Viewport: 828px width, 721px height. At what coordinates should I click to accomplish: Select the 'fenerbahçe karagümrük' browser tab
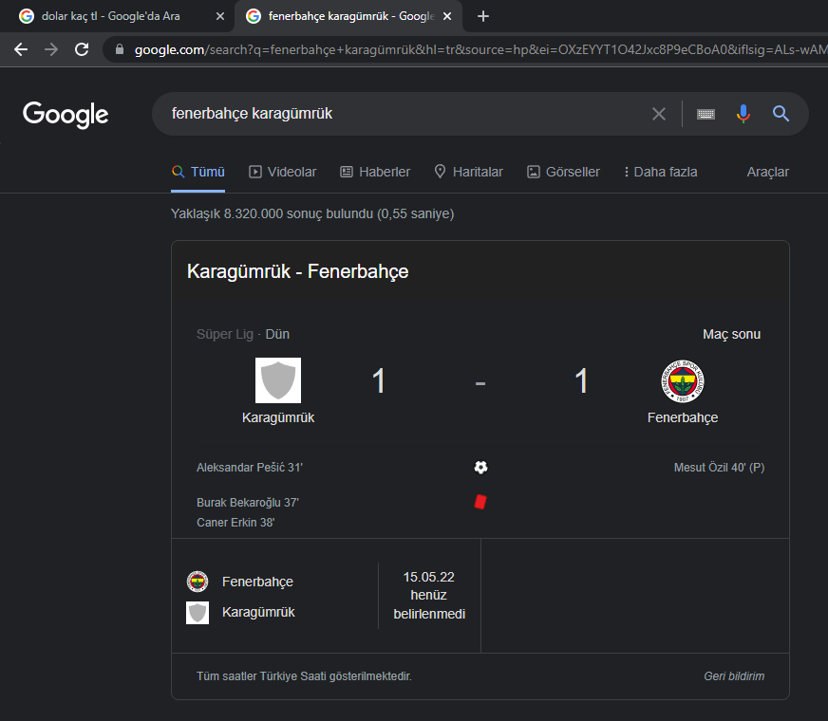pos(348,16)
